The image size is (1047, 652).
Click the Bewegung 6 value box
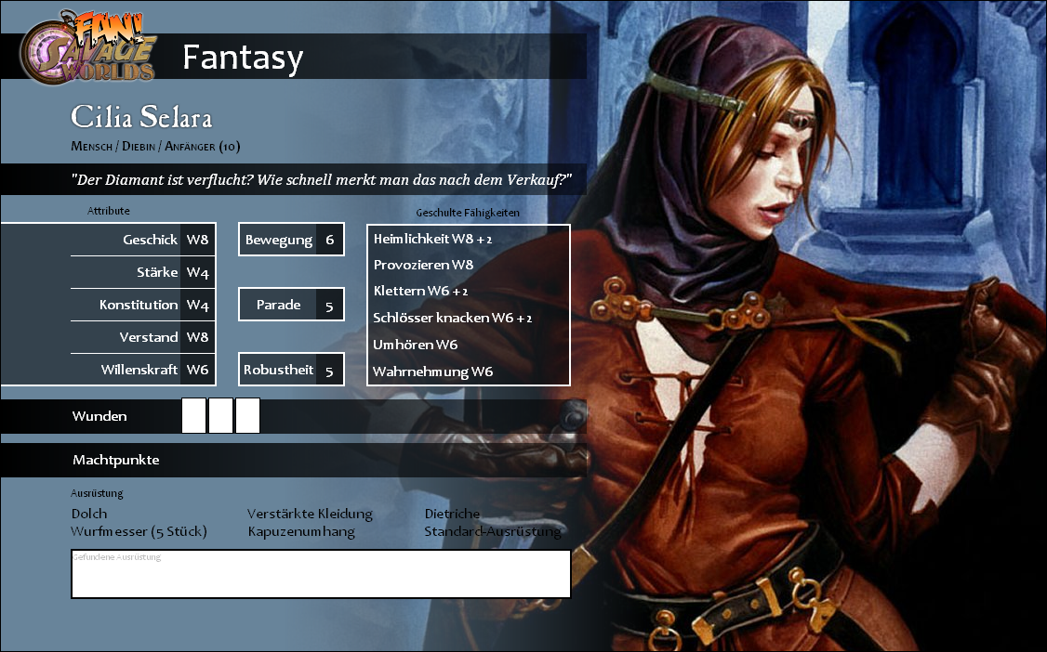click(x=291, y=240)
